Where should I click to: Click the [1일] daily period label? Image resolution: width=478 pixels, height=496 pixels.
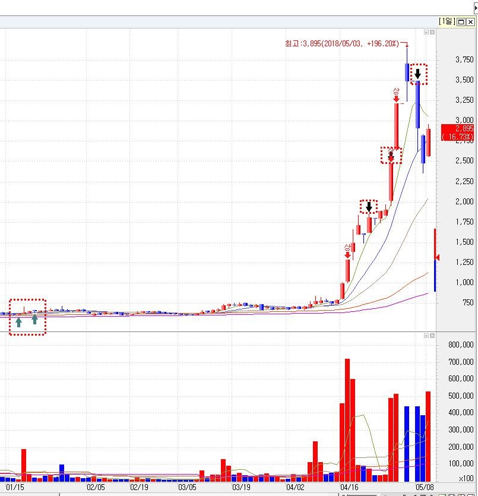tap(447, 21)
